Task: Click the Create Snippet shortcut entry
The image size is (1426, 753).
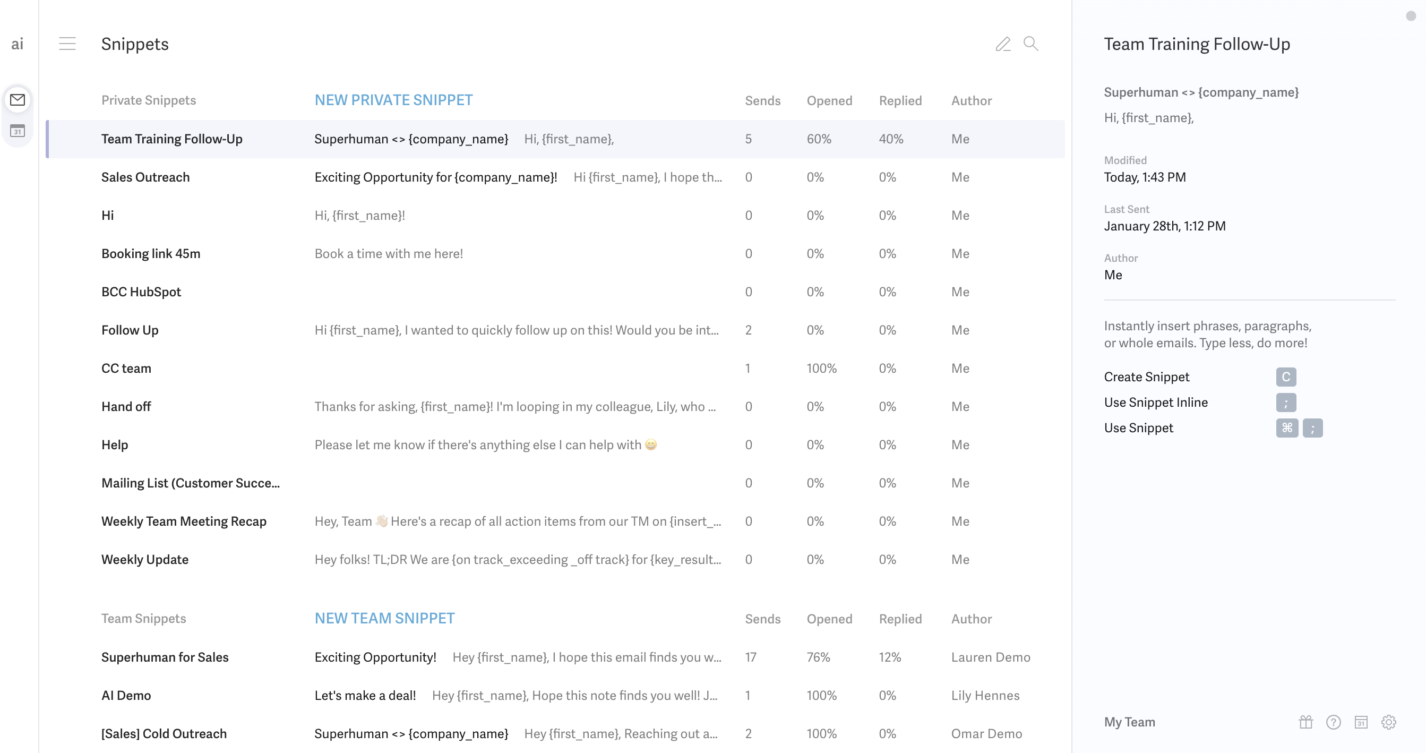Action: click(x=1146, y=377)
